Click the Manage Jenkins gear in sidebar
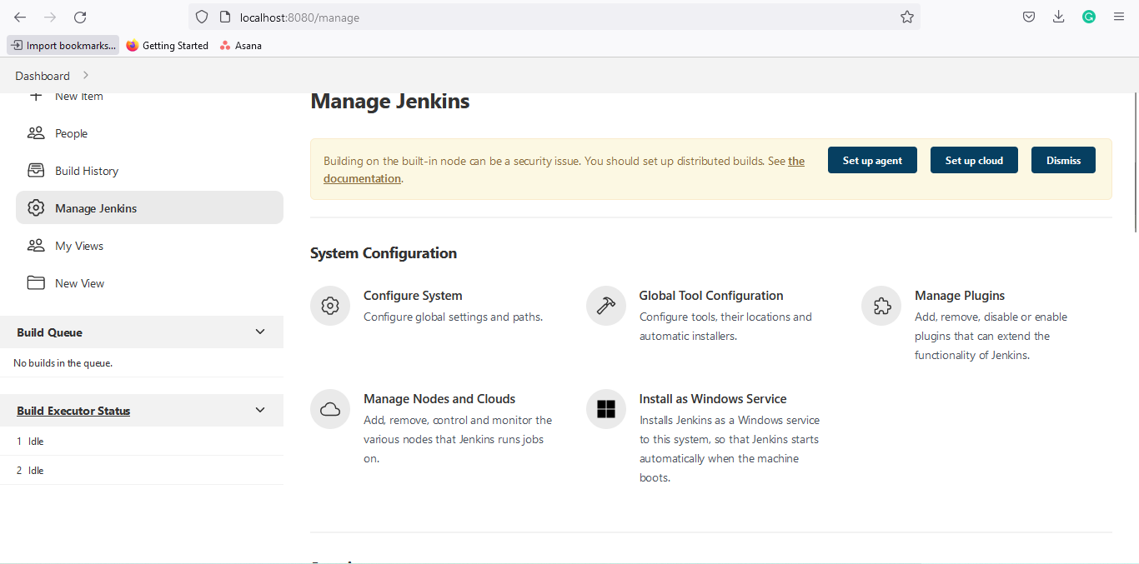 [x=35, y=207]
